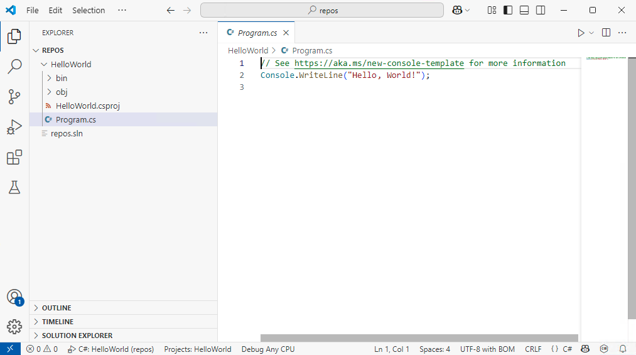Open the Manage gear menu
Screen dimensions: 636x355
(x=14, y=327)
